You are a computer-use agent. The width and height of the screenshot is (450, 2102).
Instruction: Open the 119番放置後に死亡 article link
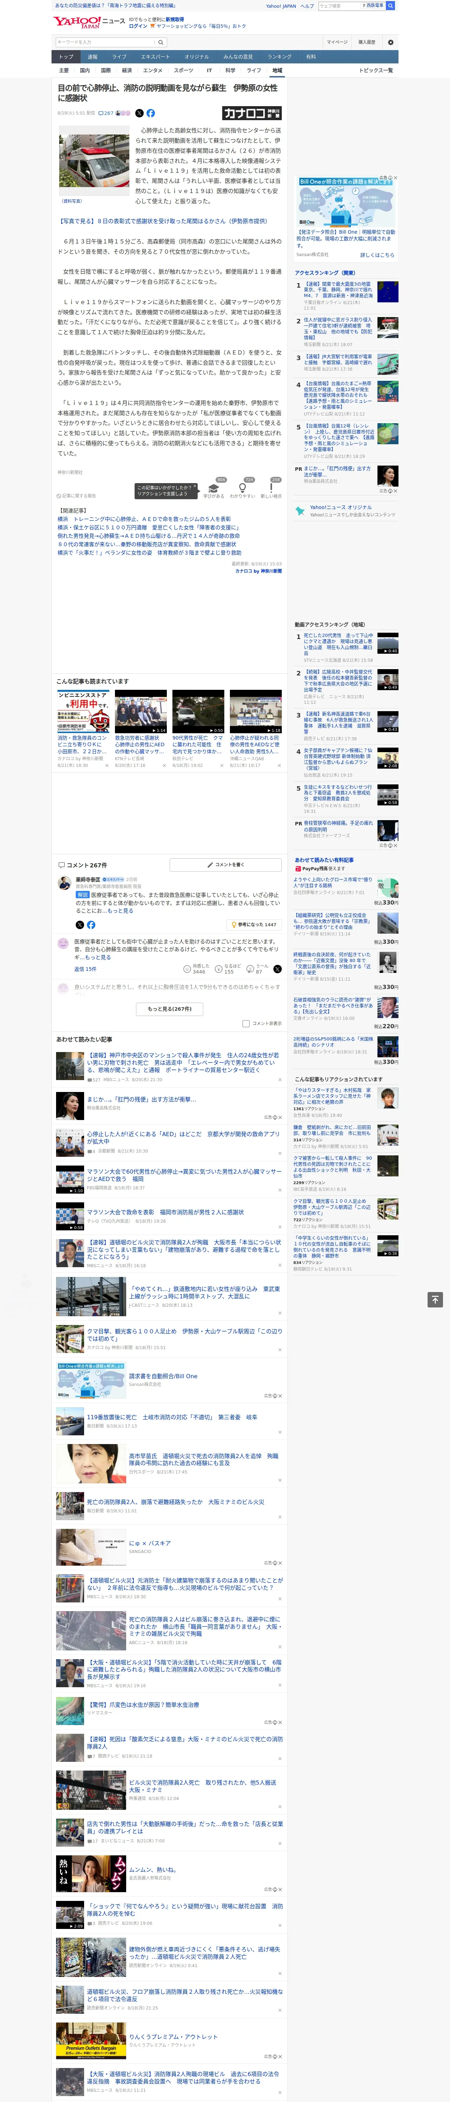[172, 1417]
